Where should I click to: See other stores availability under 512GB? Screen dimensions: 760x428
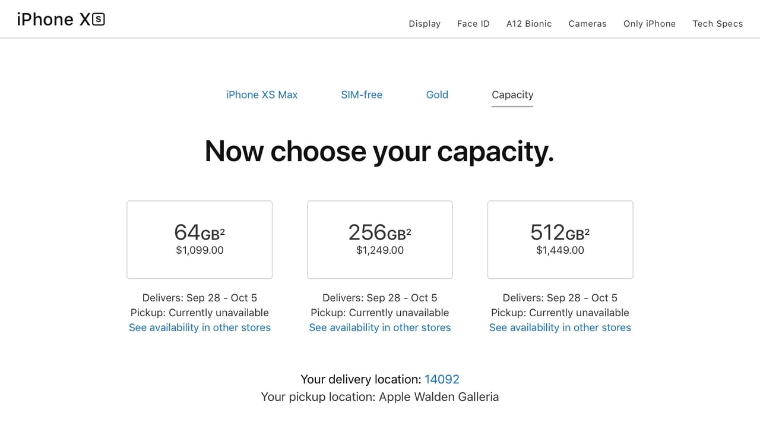560,328
